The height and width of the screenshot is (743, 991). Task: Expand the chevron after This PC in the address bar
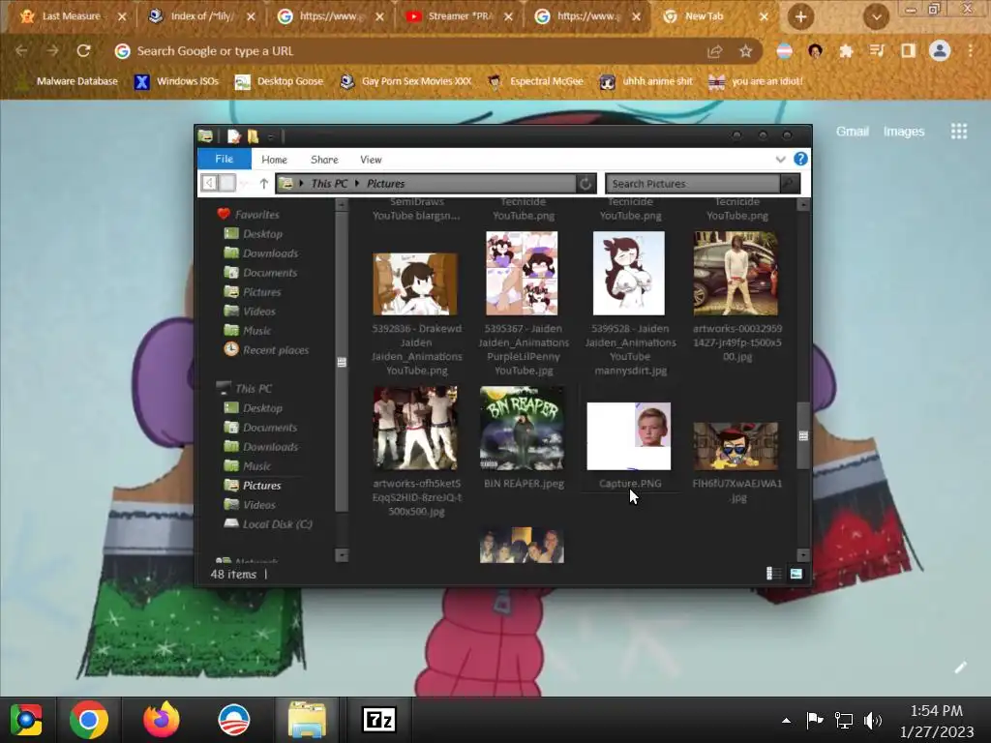click(x=357, y=183)
